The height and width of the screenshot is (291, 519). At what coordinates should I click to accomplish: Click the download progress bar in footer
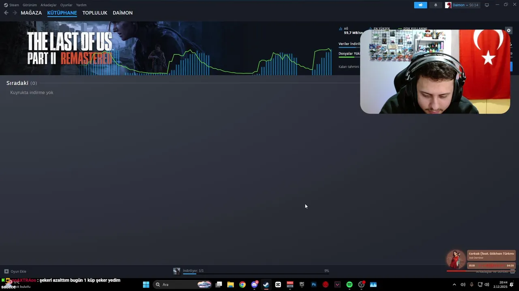point(256,274)
